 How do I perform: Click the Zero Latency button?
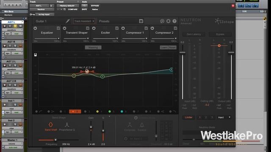[194, 34]
